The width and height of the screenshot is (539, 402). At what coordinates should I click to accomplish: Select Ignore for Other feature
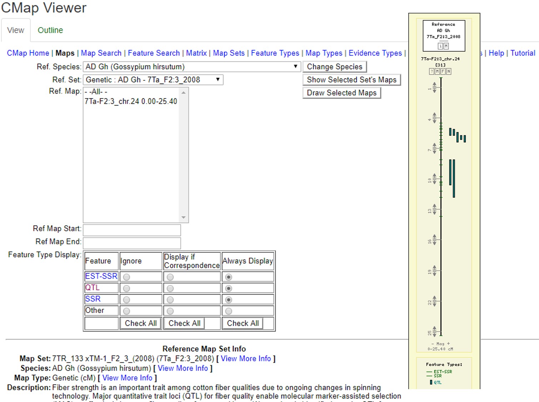126,311
